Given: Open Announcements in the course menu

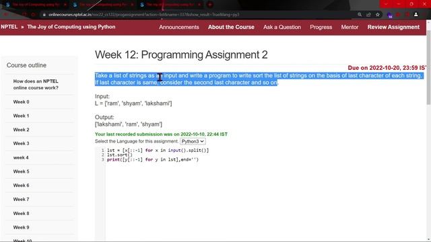Looking at the screenshot, I should (x=179, y=27).
